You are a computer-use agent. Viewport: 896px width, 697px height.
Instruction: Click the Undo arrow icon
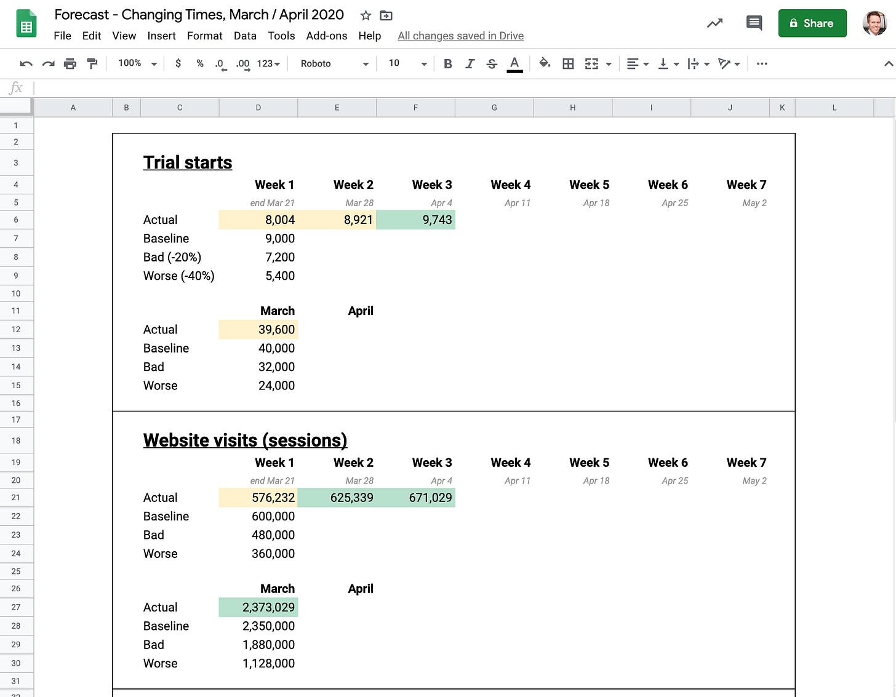(x=26, y=63)
